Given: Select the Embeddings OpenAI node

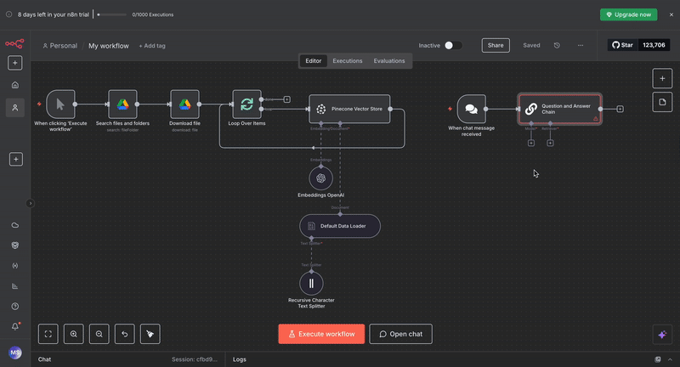Looking at the screenshot, I should pos(321,178).
